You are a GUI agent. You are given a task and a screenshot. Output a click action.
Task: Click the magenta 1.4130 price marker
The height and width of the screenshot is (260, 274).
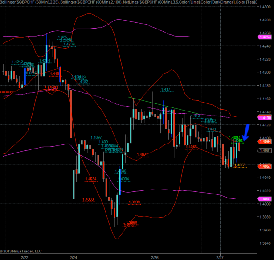coord(265,117)
